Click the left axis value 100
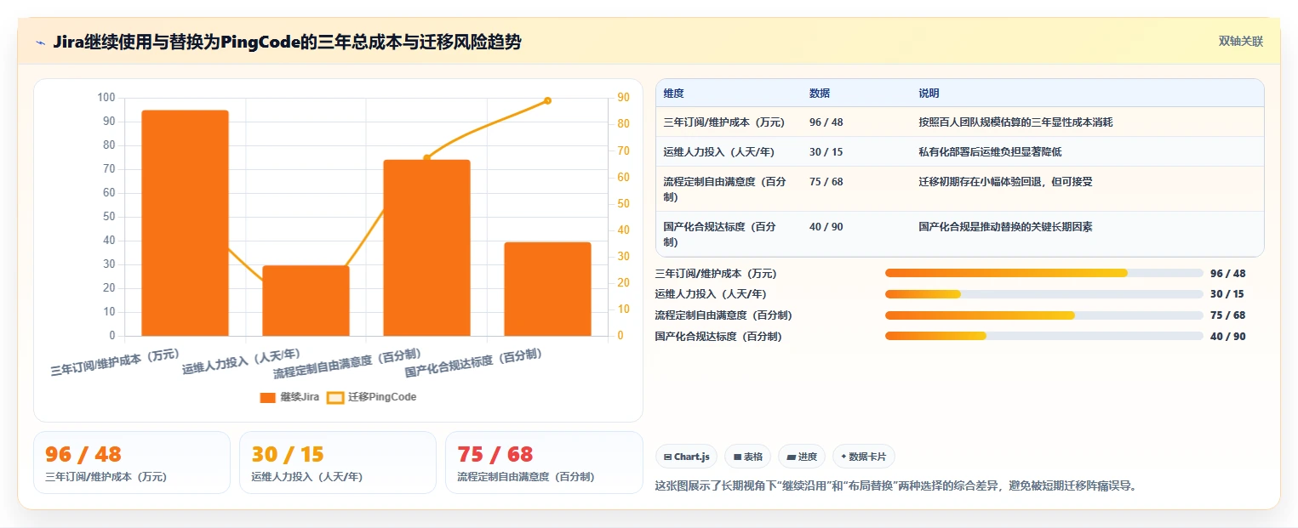 (106, 98)
